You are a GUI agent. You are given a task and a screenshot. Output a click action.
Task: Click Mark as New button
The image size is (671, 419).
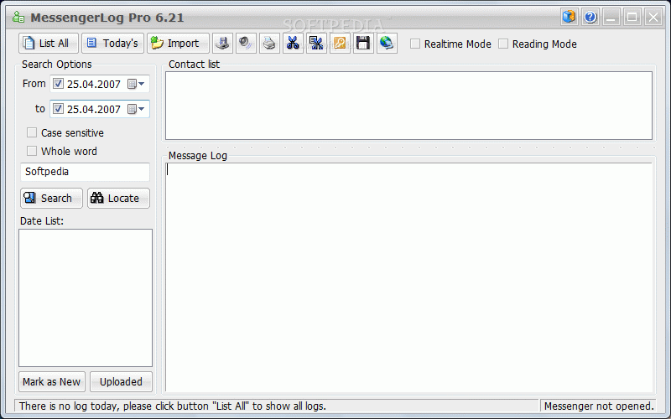tap(52, 382)
